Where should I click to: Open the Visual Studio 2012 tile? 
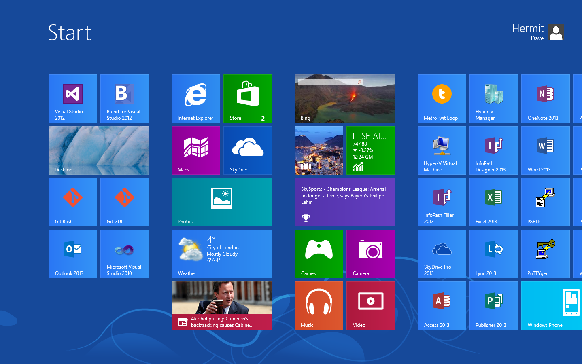click(73, 99)
